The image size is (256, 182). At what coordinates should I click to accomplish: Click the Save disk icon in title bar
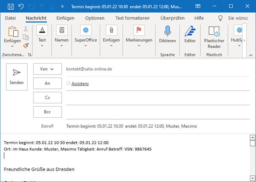11,7
